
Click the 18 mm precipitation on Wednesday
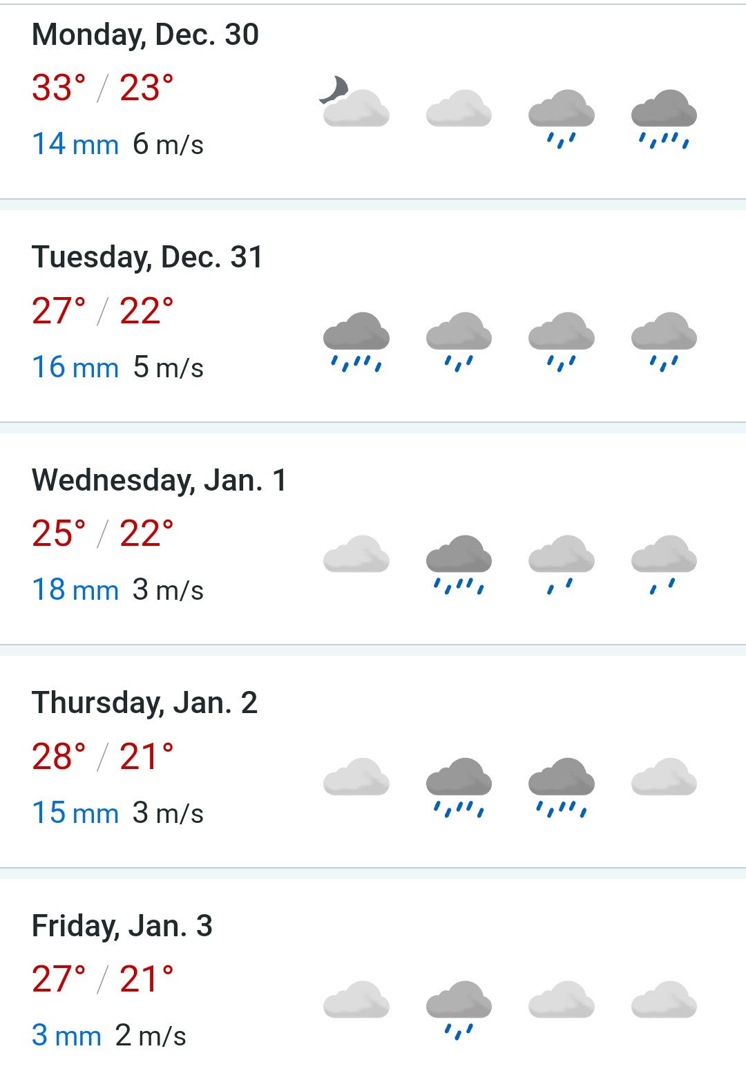pos(75,590)
